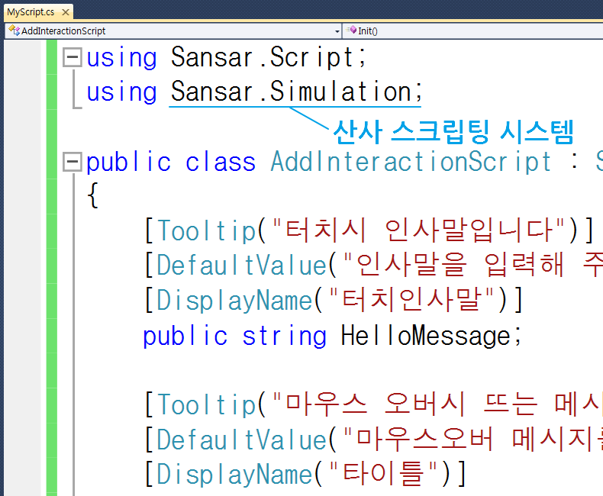Click the AddInteractionScript class name in code

click(x=411, y=162)
